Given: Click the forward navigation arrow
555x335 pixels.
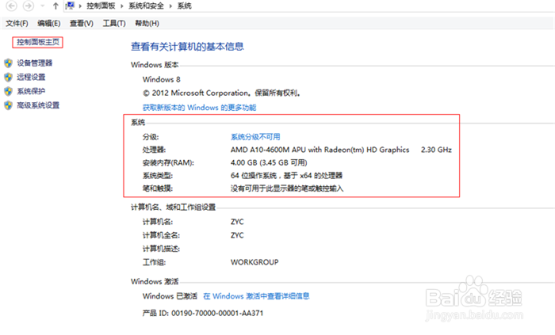Looking at the screenshot, I should 29,6.
